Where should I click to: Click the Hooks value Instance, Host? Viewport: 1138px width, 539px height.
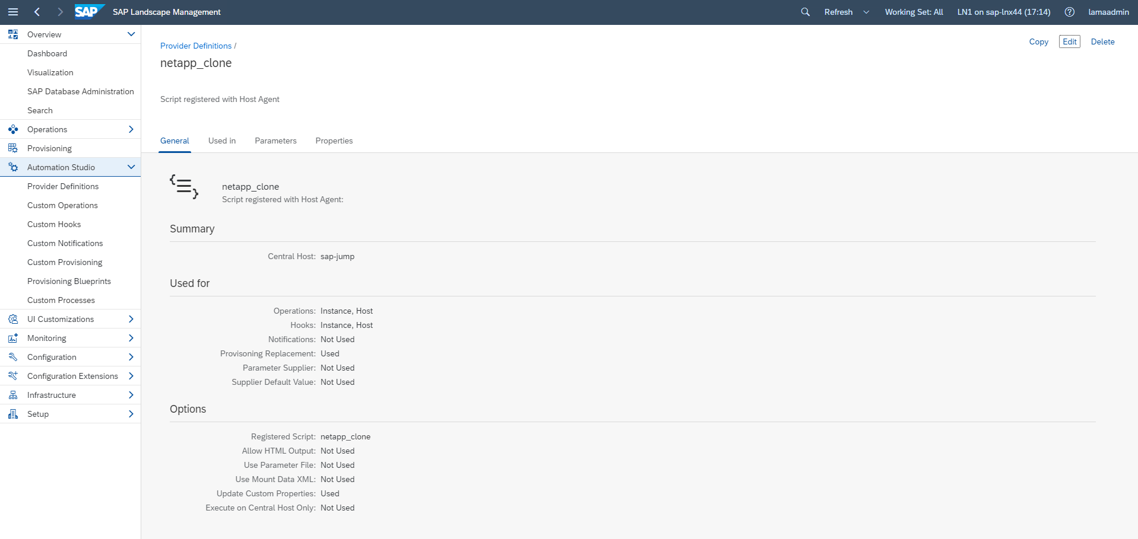pos(347,325)
